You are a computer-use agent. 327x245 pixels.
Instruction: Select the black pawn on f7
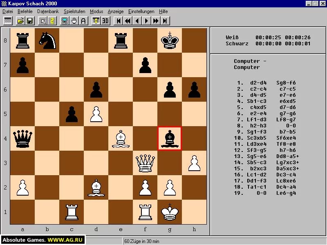click(145, 65)
